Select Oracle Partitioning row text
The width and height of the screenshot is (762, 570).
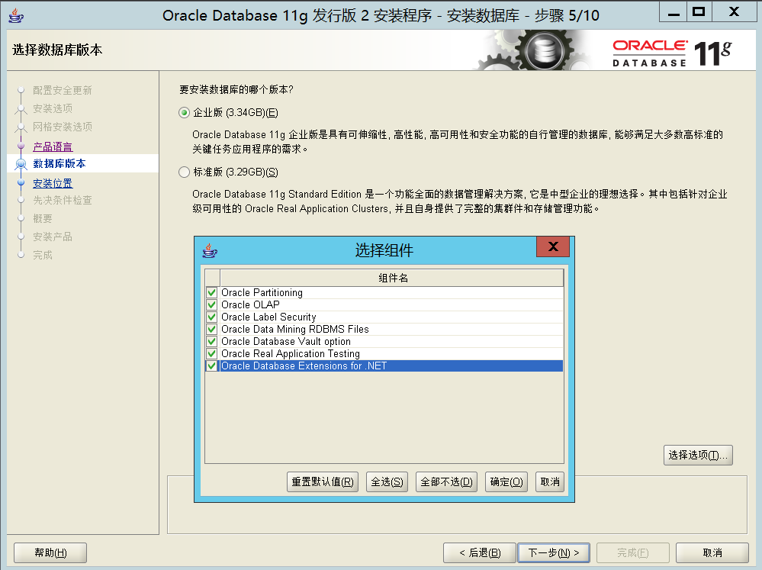262,292
